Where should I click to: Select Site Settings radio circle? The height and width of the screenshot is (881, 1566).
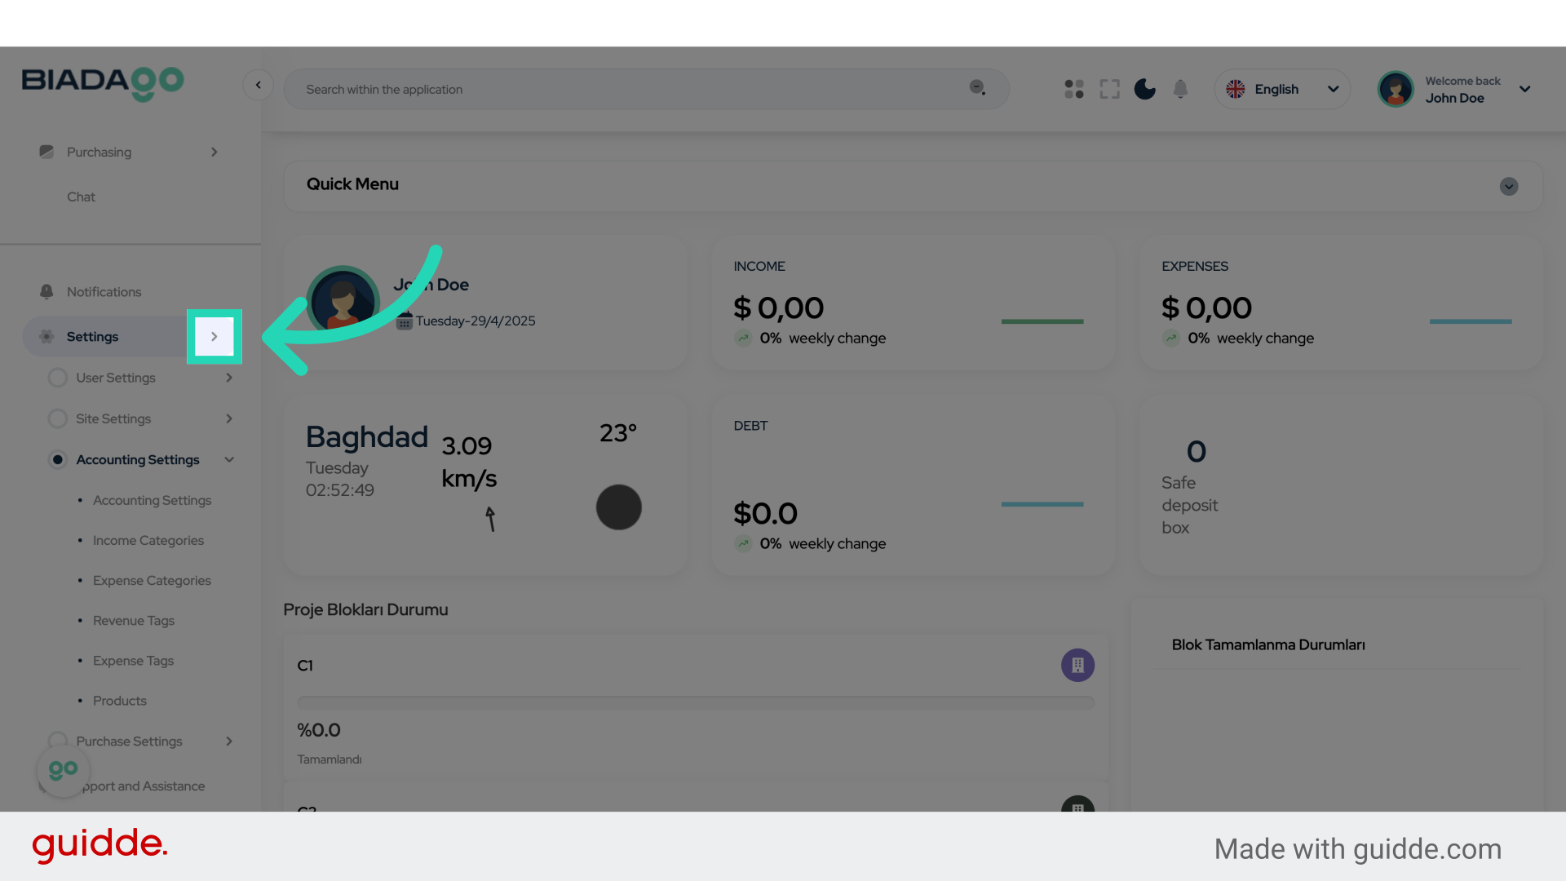[58, 418]
